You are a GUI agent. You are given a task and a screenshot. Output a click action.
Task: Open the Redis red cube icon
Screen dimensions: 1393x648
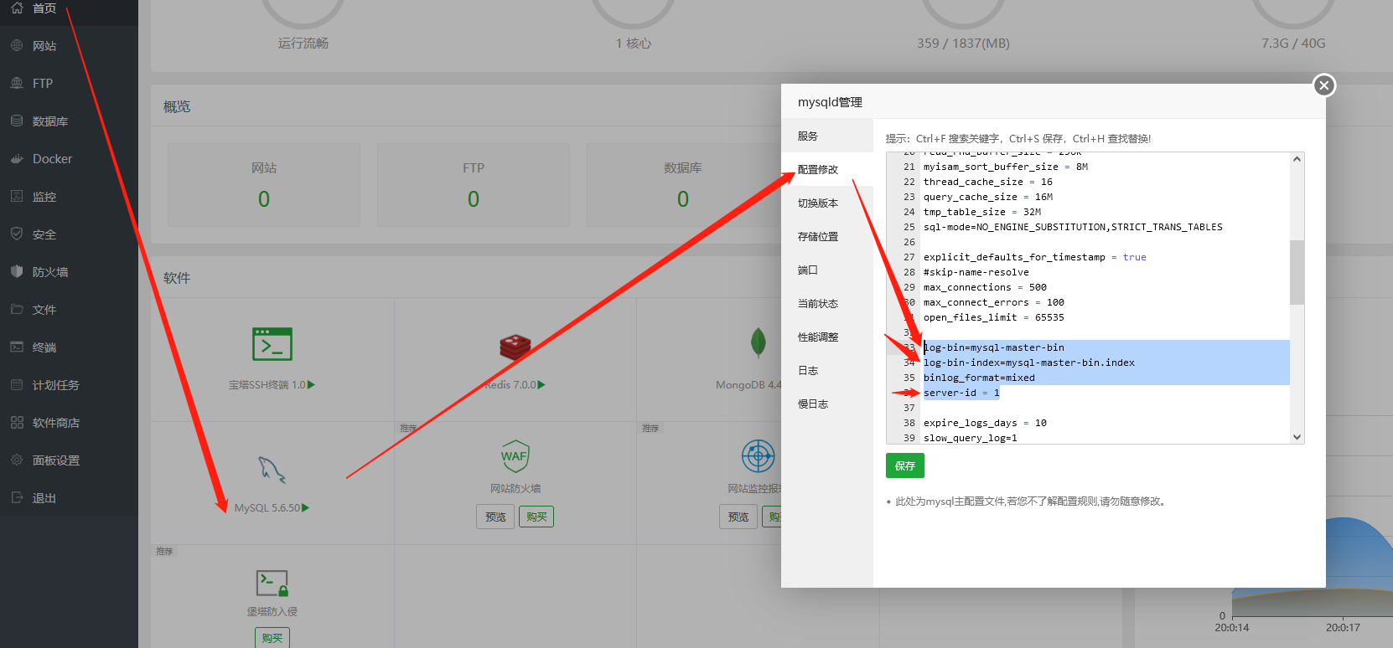tap(515, 346)
